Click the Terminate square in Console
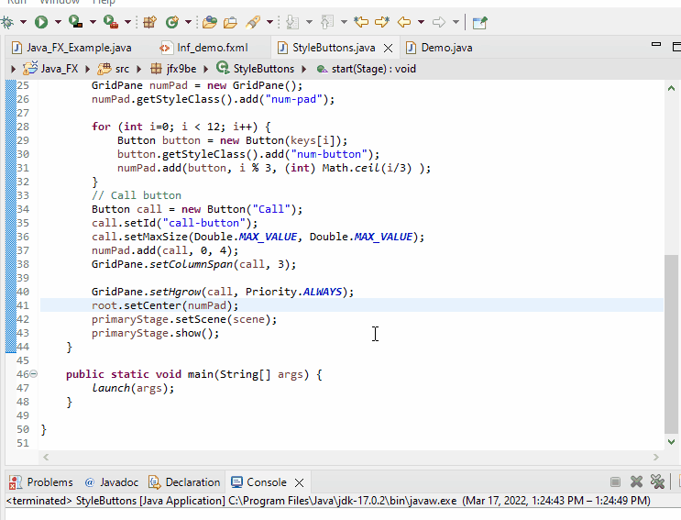The height and width of the screenshot is (520, 681). tap(616, 482)
